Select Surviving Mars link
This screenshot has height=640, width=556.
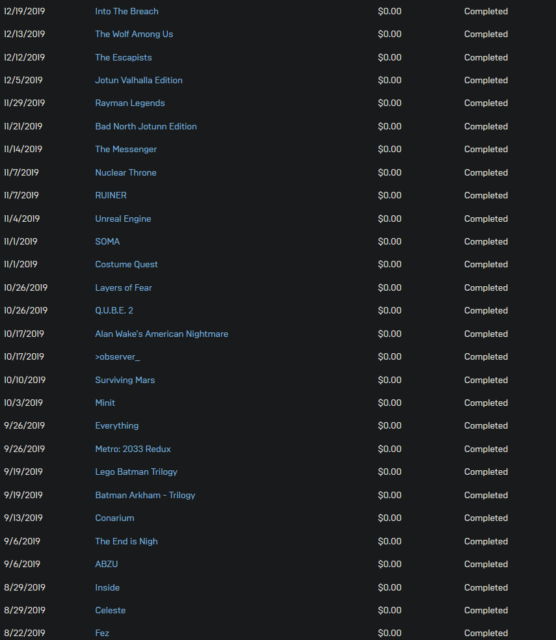click(x=125, y=380)
